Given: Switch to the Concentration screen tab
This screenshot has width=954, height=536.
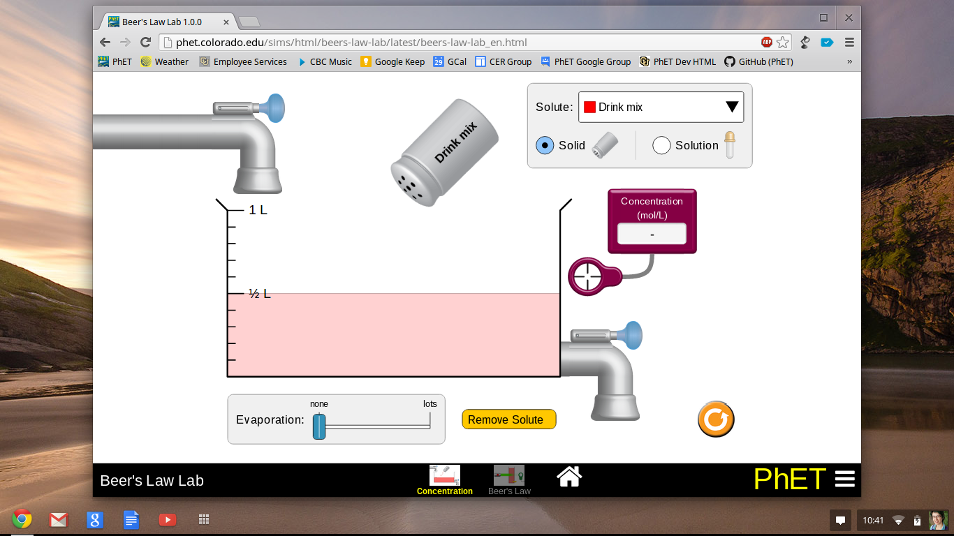Looking at the screenshot, I should click(445, 480).
